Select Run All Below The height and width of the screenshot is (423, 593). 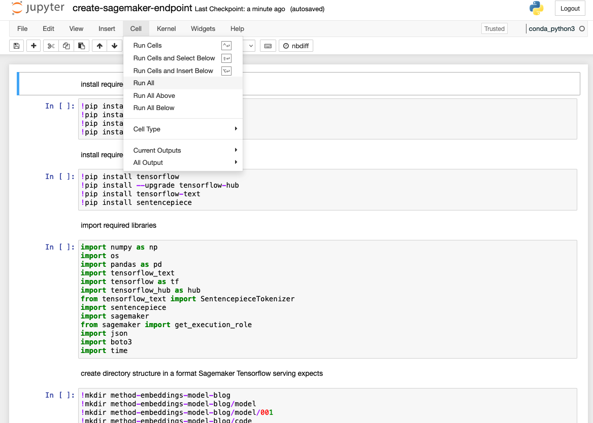click(183, 108)
